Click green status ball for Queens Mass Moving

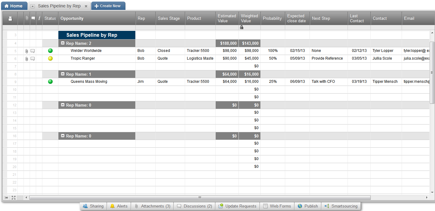(x=50, y=82)
